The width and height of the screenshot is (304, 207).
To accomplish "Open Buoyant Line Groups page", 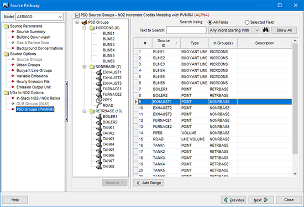I will [x=34, y=70].
